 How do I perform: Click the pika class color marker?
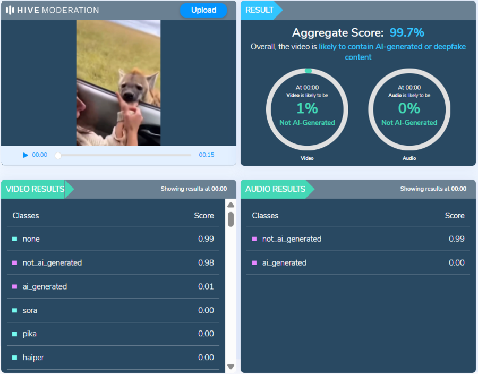[x=15, y=334]
